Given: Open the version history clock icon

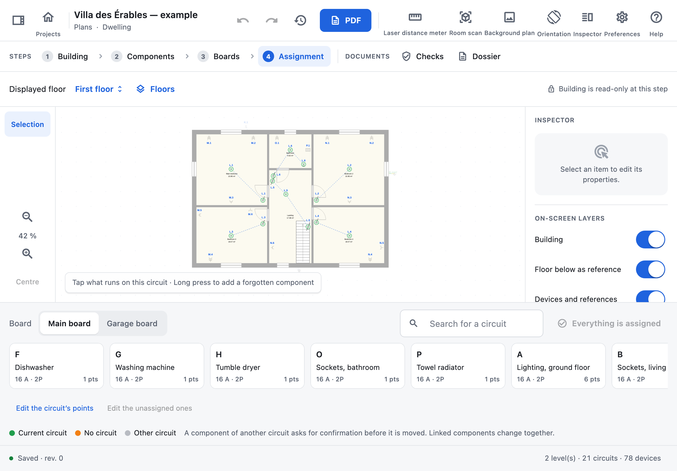Looking at the screenshot, I should tap(300, 20).
